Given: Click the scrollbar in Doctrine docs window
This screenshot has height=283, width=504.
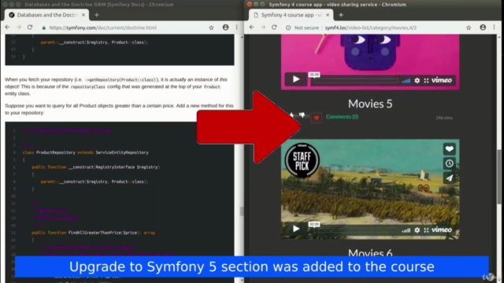Looking at the screenshot, I should [242, 211].
